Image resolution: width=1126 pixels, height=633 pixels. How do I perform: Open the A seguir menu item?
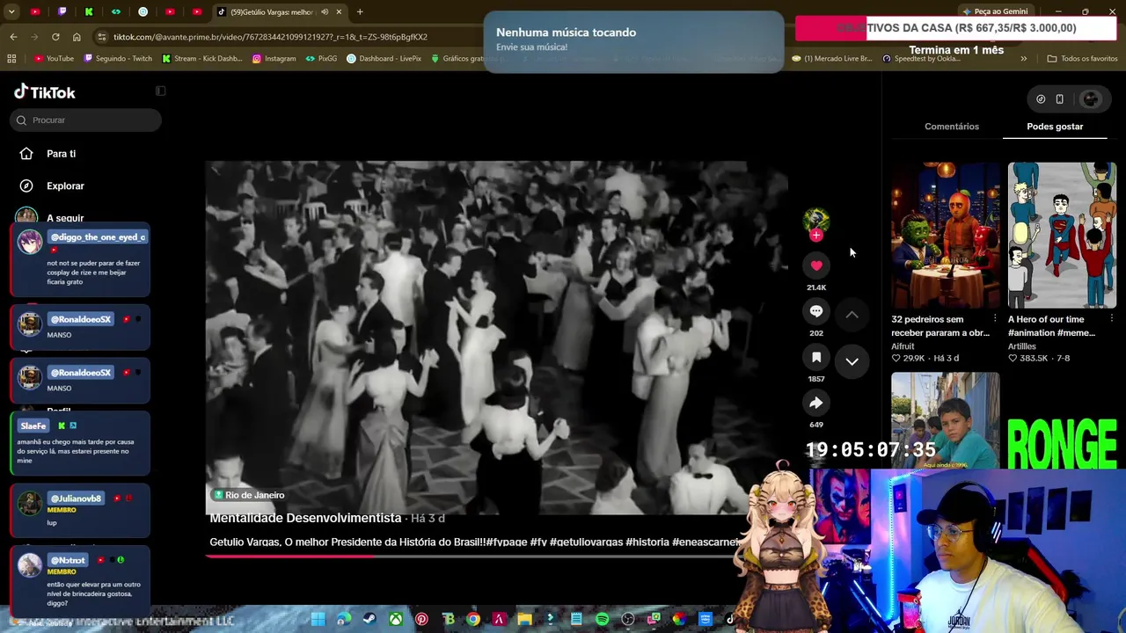coord(65,218)
